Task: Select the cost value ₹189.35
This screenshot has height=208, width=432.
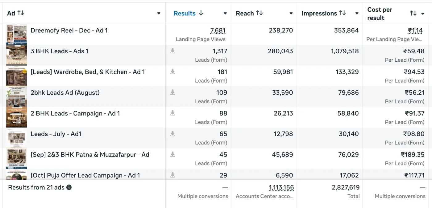Action: click(413, 155)
